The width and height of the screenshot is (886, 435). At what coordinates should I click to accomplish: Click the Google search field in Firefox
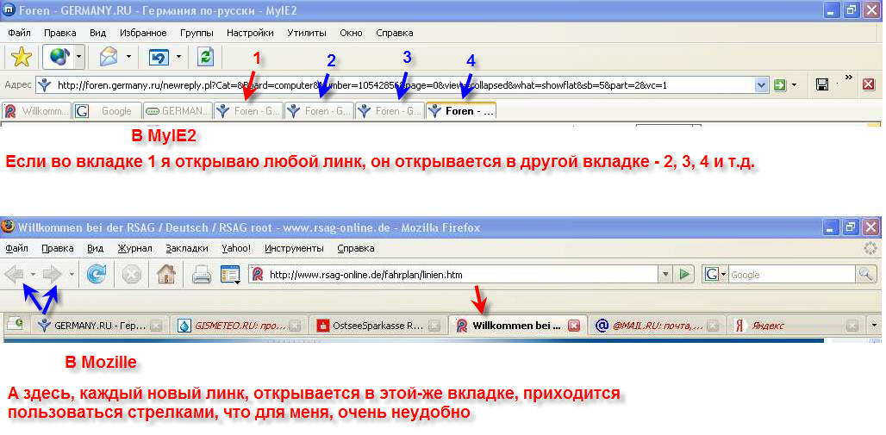click(x=792, y=275)
